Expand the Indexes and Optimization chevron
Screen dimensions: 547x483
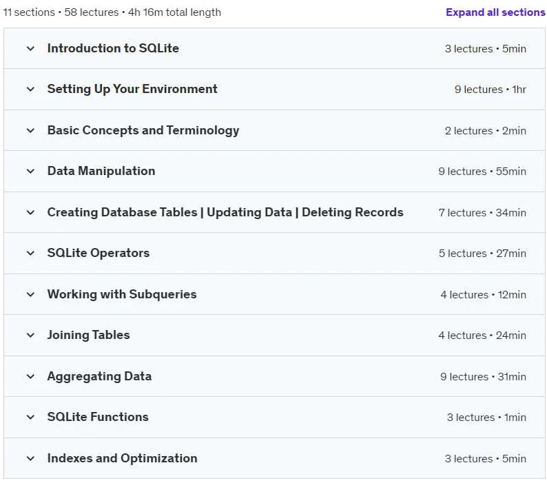pos(31,458)
